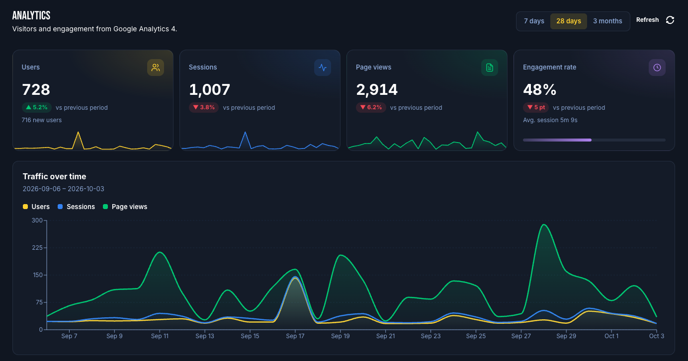Click the engagement rate progress bar
The width and height of the screenshot is (688, 361).
tap(594, 140)
